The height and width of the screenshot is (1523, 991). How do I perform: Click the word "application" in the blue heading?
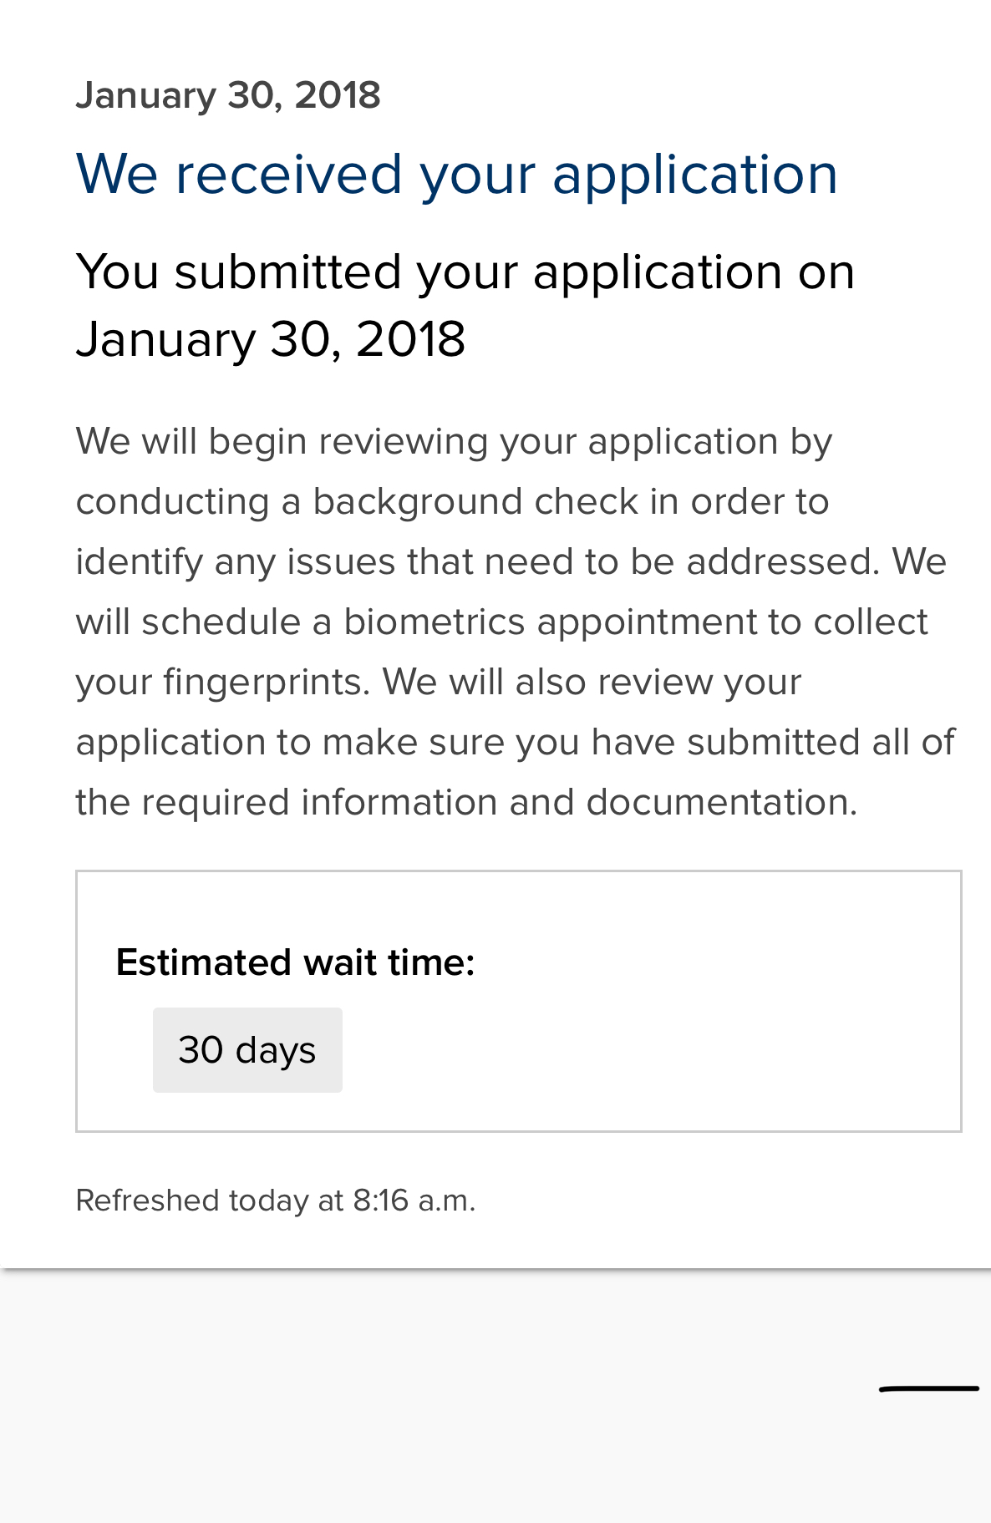tap(694, 175)
